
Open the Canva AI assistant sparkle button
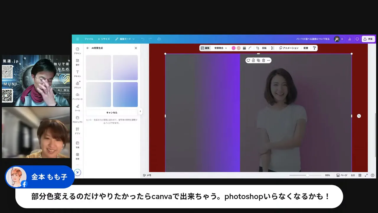tap(77, 172)
